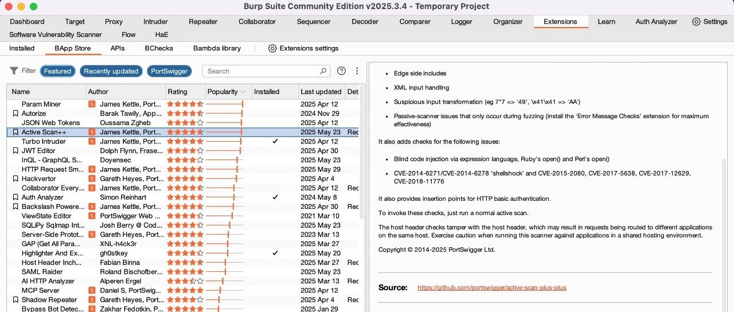Viewport: 734px width, 312px height.
Task: Click the Filter funnel icon
Action: 14,71
